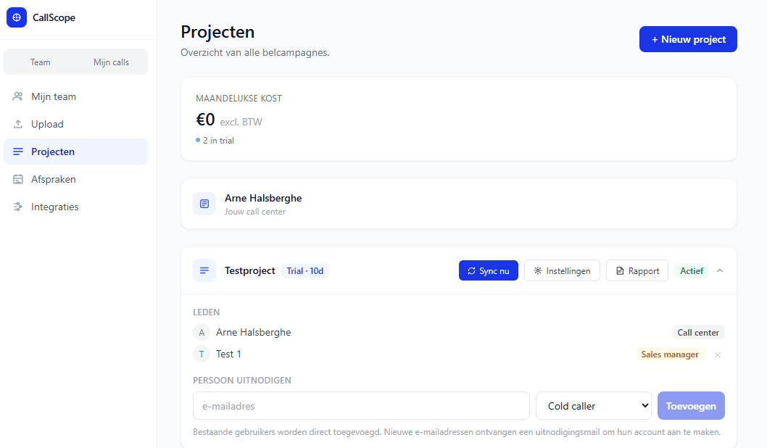Click the Toevoegen button
767x448 pixels.
click(x=691, y=406)
